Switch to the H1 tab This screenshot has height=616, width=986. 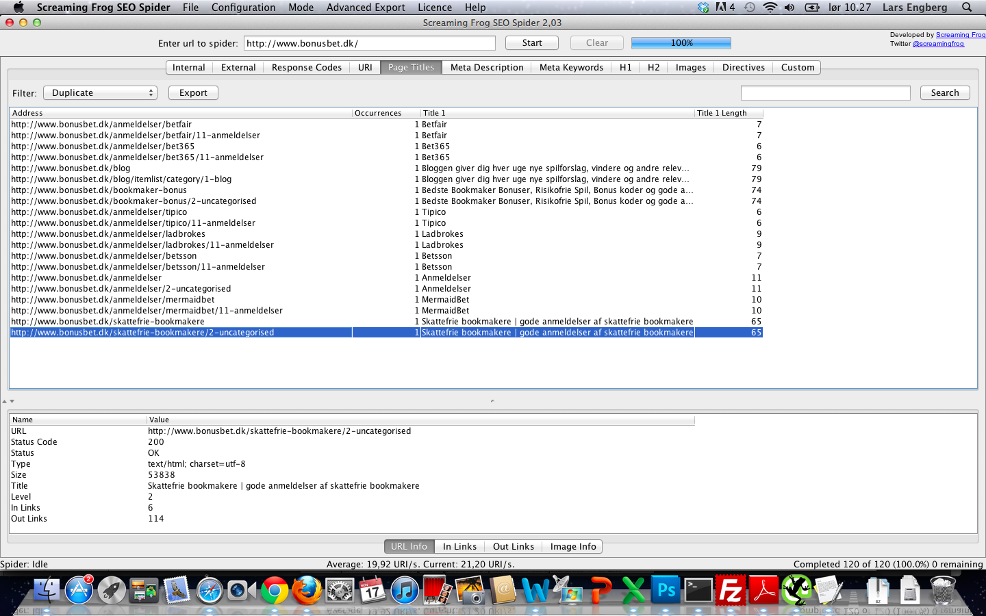626,67
